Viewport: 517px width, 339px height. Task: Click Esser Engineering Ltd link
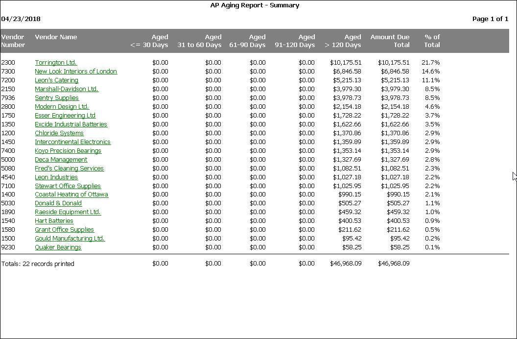(65, 116)
